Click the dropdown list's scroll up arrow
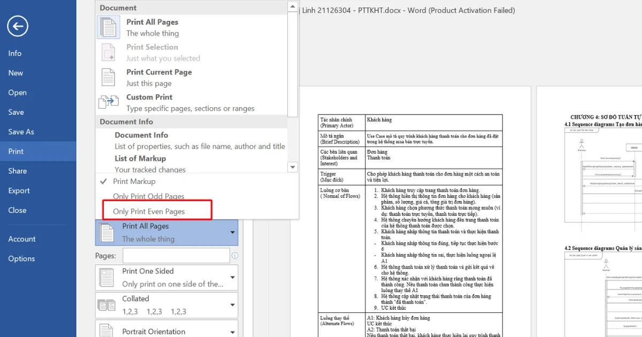Image resolution: width=642 pixels, height=337 pixels. coord(293,7)
